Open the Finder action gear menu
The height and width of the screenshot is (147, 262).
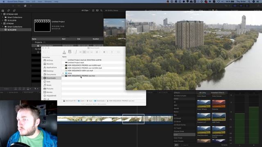click(105, 52)
